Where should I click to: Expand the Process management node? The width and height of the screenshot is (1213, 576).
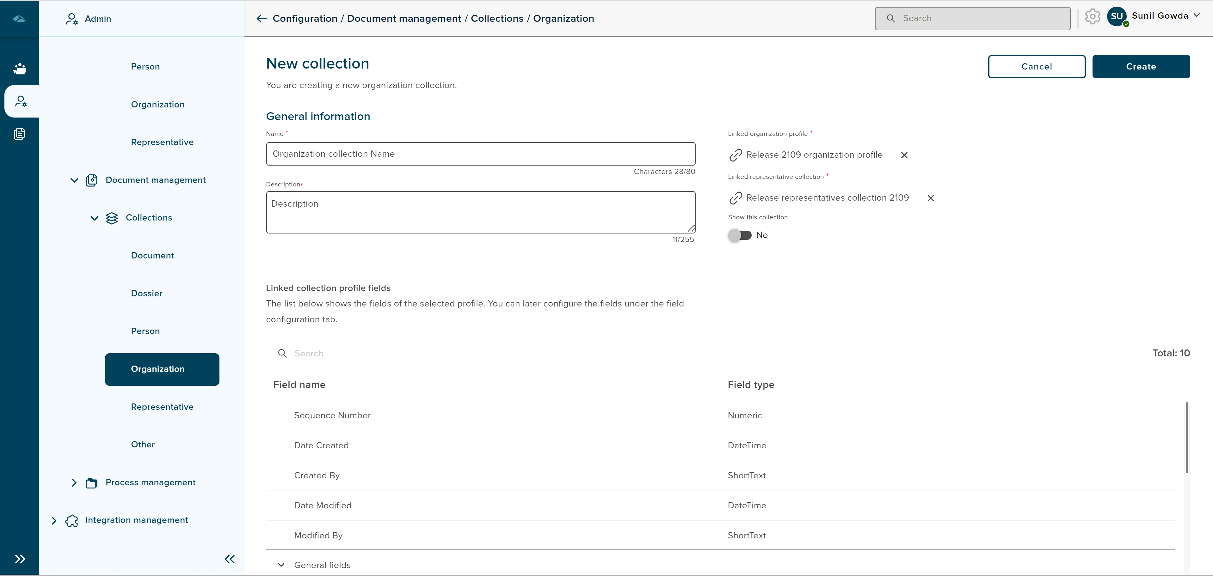coord(74,482)
